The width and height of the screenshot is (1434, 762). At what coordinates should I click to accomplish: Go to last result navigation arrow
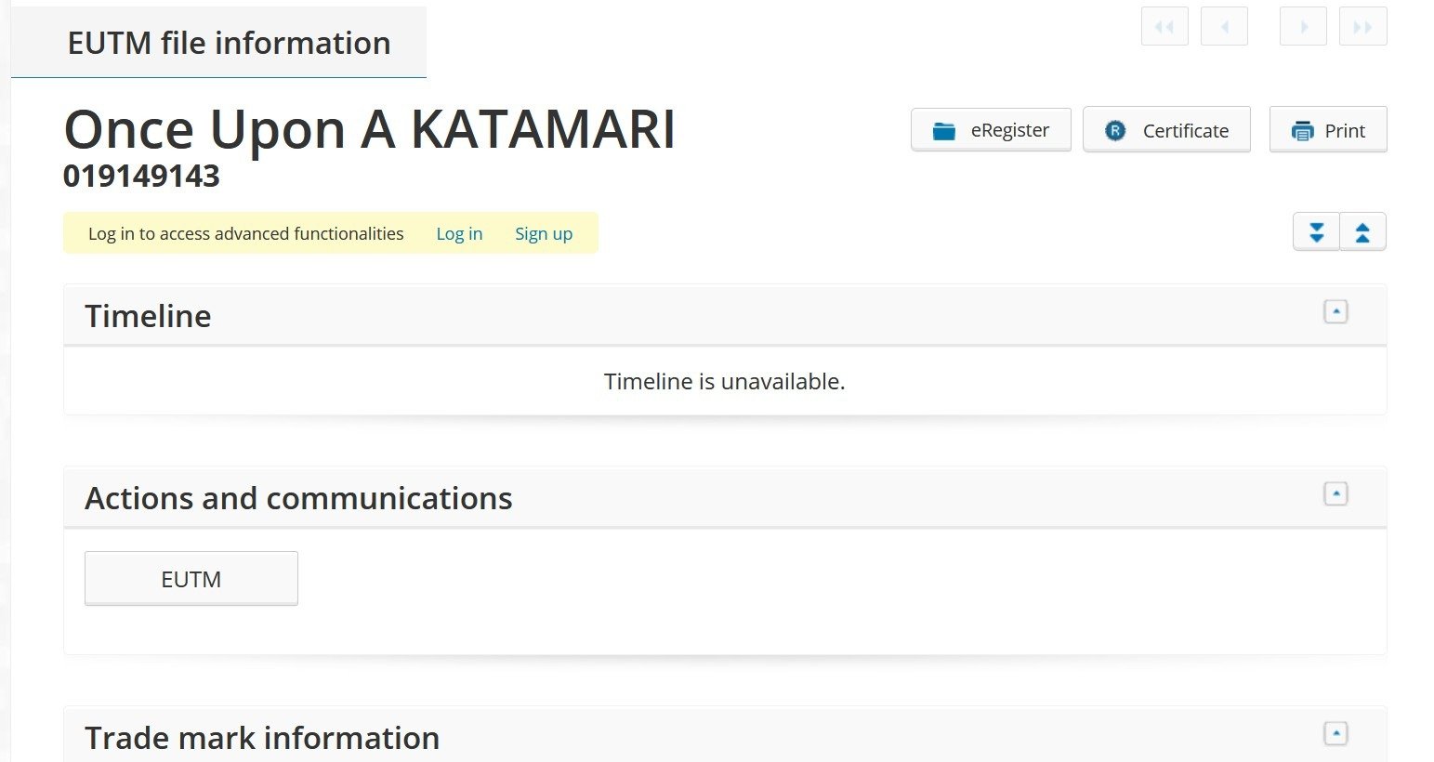pyautogui.click(x=1362, y=27)
